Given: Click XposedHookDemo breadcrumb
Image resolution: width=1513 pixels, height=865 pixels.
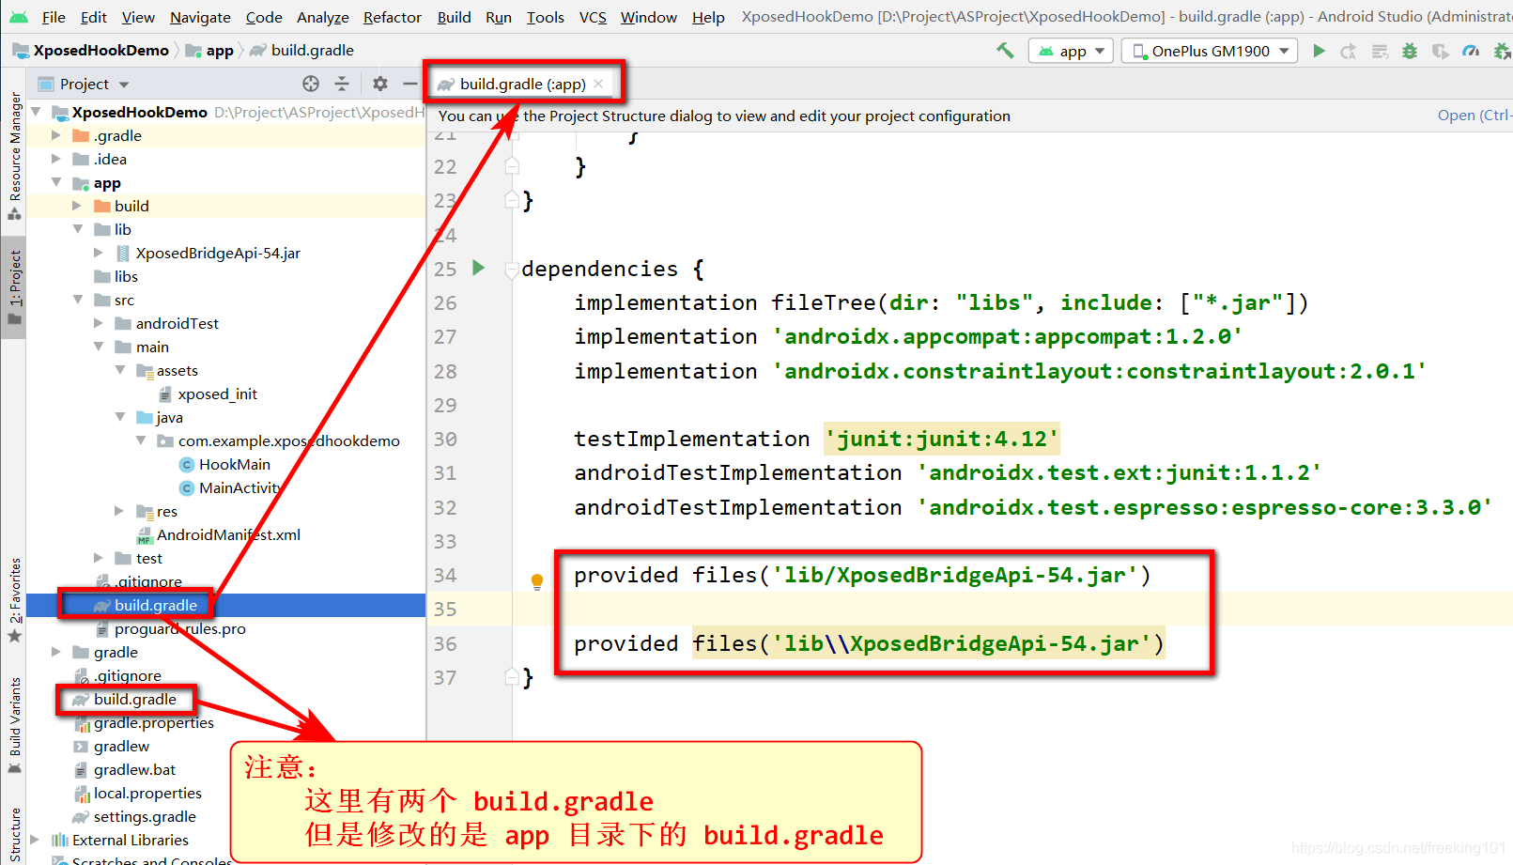Looking at the screenshot, I should [91, 51].
